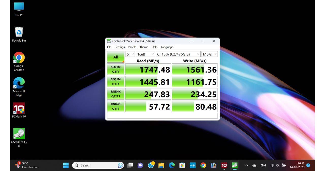Image resolution: width=325 pixels, height=171 pixels.
Task: Open File Explorer in the taskbar
Action: coord(161,165)
